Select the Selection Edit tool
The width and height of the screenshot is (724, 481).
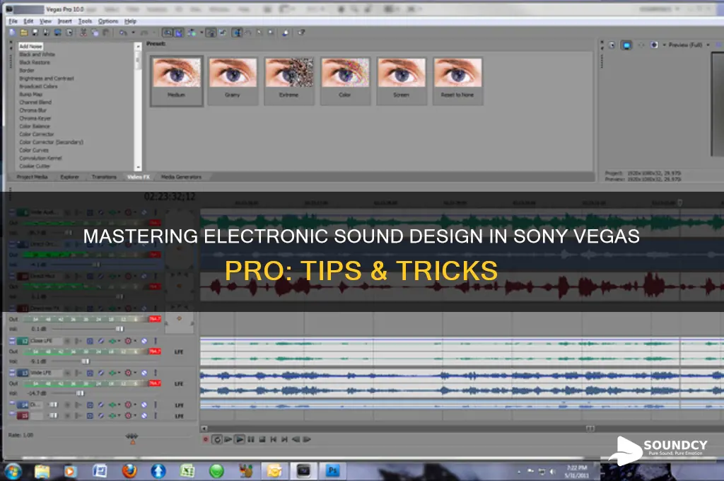tap(259, 33)
